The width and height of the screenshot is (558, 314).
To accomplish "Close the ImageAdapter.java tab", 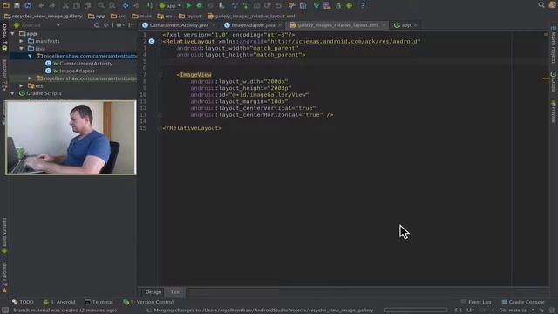I will pyautogui.click(x=280, y=25).
